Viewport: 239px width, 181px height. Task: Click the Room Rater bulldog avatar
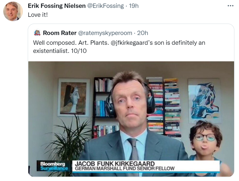tap(37, 33)
